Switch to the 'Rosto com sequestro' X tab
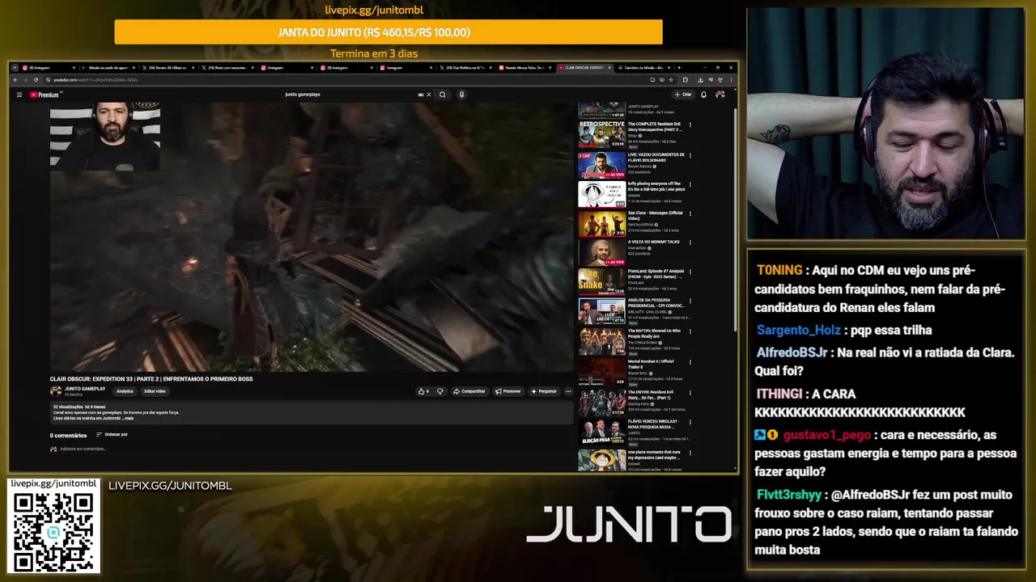Screen dimensions: 1036x582 [x=229, y=68]
